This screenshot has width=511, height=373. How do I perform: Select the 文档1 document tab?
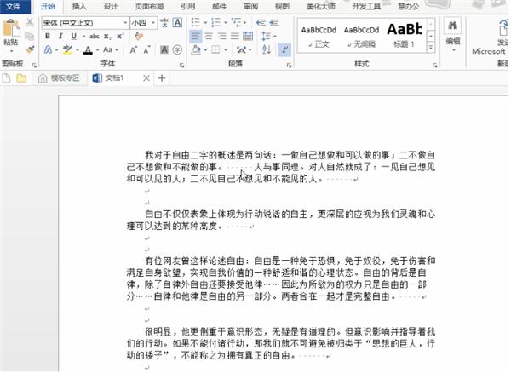114,78
